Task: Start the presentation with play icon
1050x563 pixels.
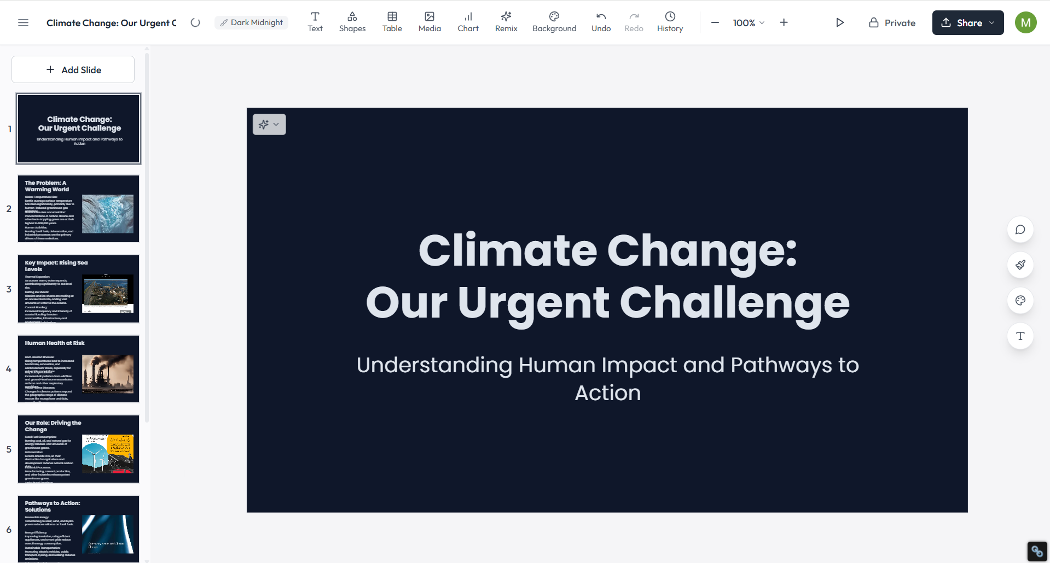Action: 840,22
